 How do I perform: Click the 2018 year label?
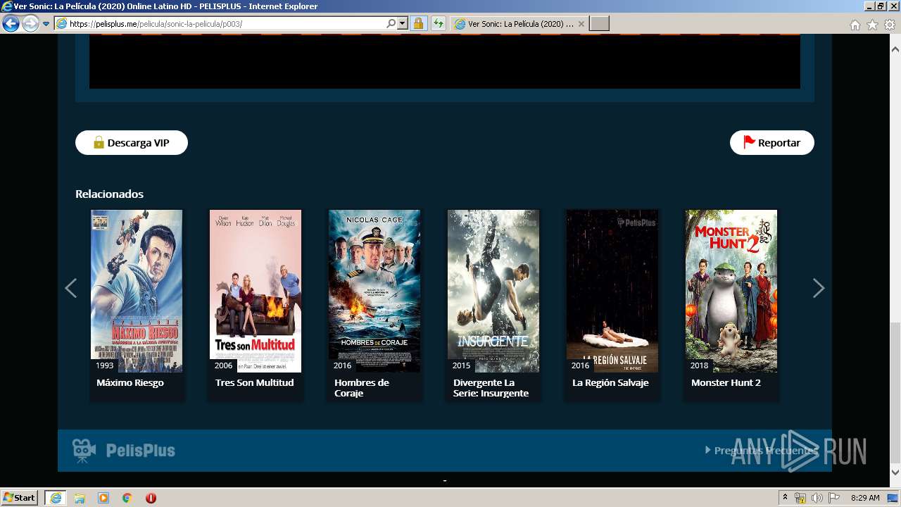click(699, 365)
